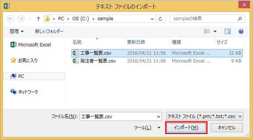Open the ツール(L) menu
253x140 pixels.
coord(147,128)
